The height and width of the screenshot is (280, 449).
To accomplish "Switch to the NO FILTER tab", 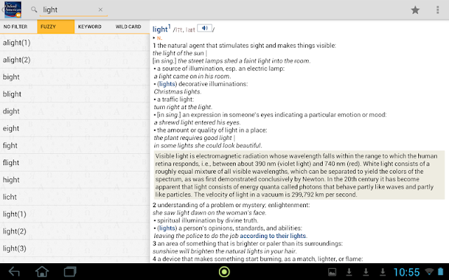I will click(19, 27).
